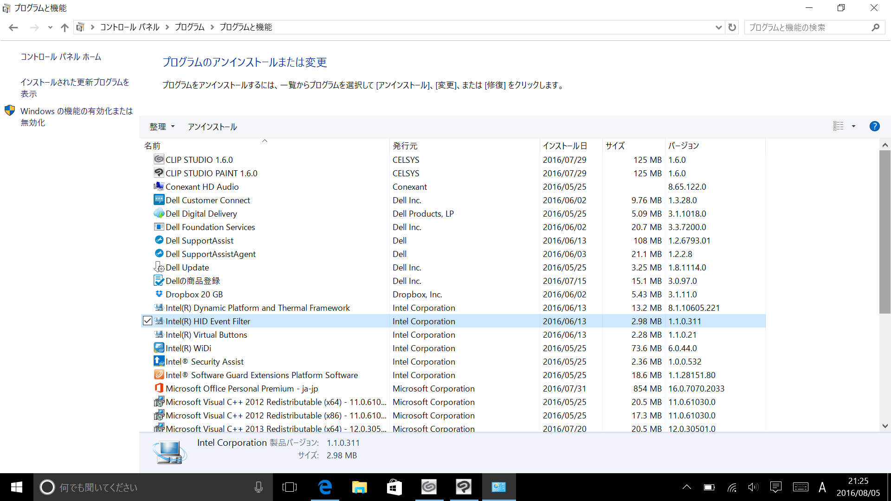The width and height of the screenshot is (891, 501).
Task: Uncheck the Intel(R) HID Event Filter checkbox
Action: pos(148,321)
